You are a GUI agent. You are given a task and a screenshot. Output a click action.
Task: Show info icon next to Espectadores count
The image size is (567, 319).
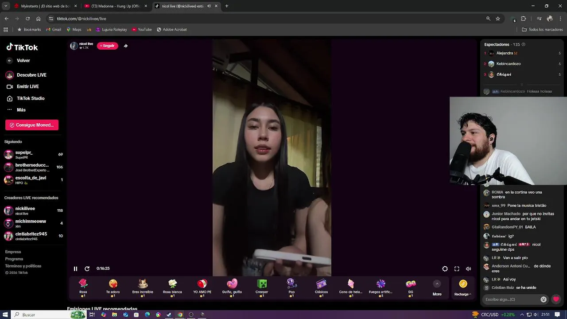coord(523,44)
